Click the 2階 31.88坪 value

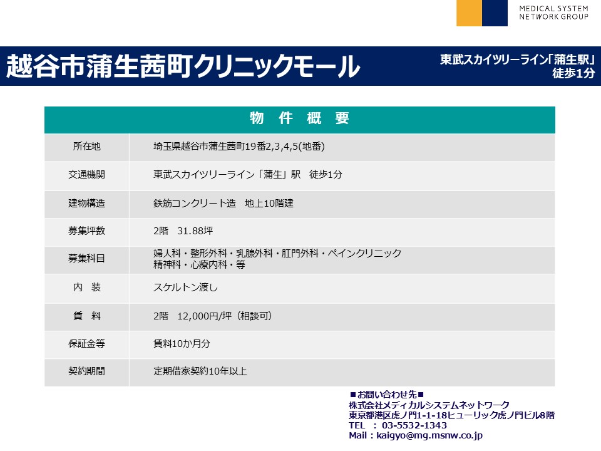coord(183,231)
